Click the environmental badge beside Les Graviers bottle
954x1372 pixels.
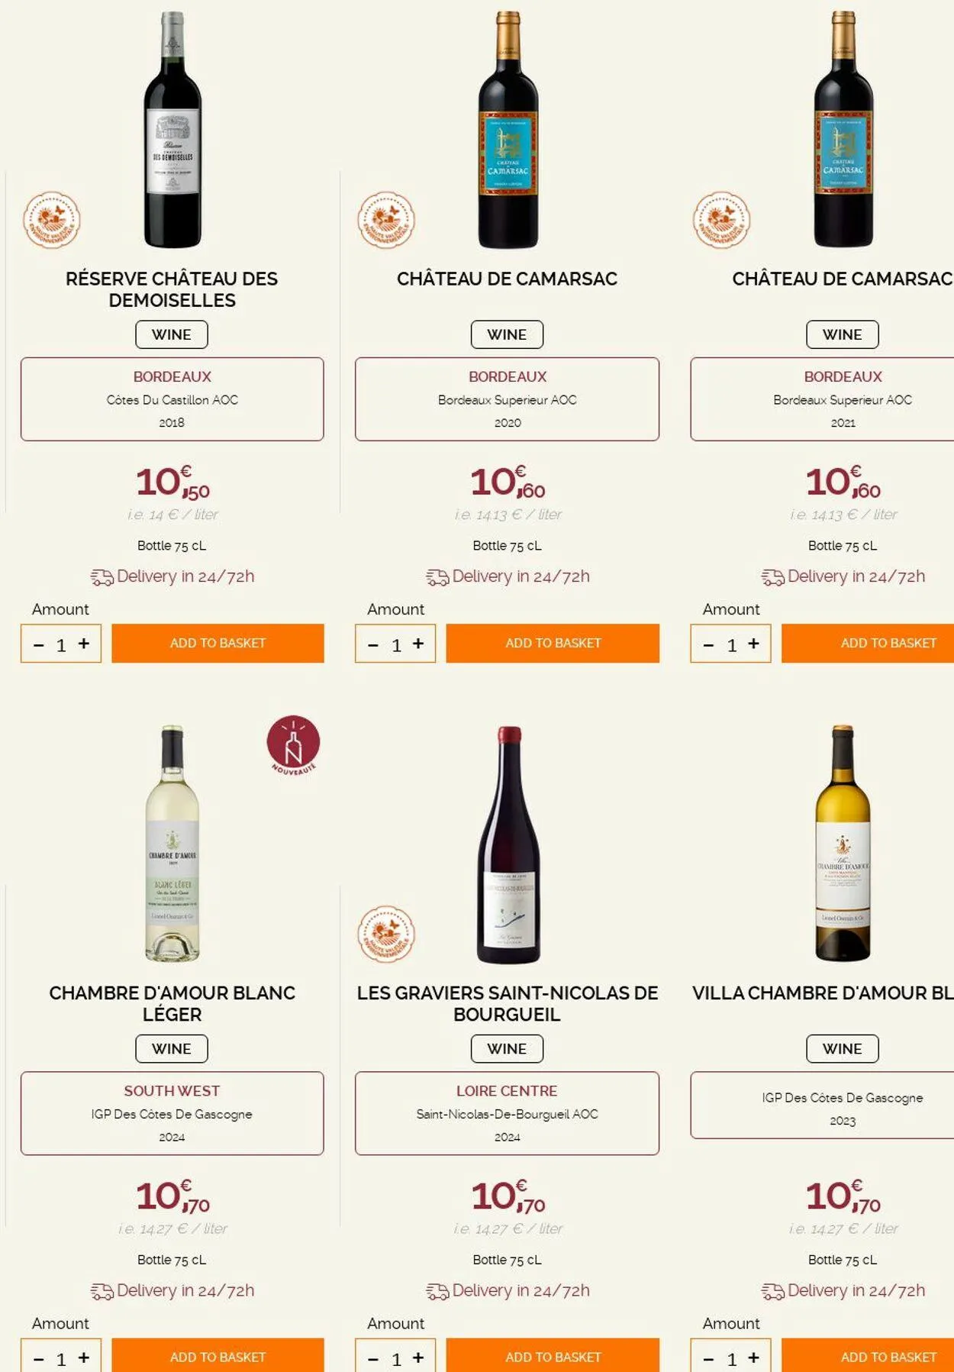[386, 934]
